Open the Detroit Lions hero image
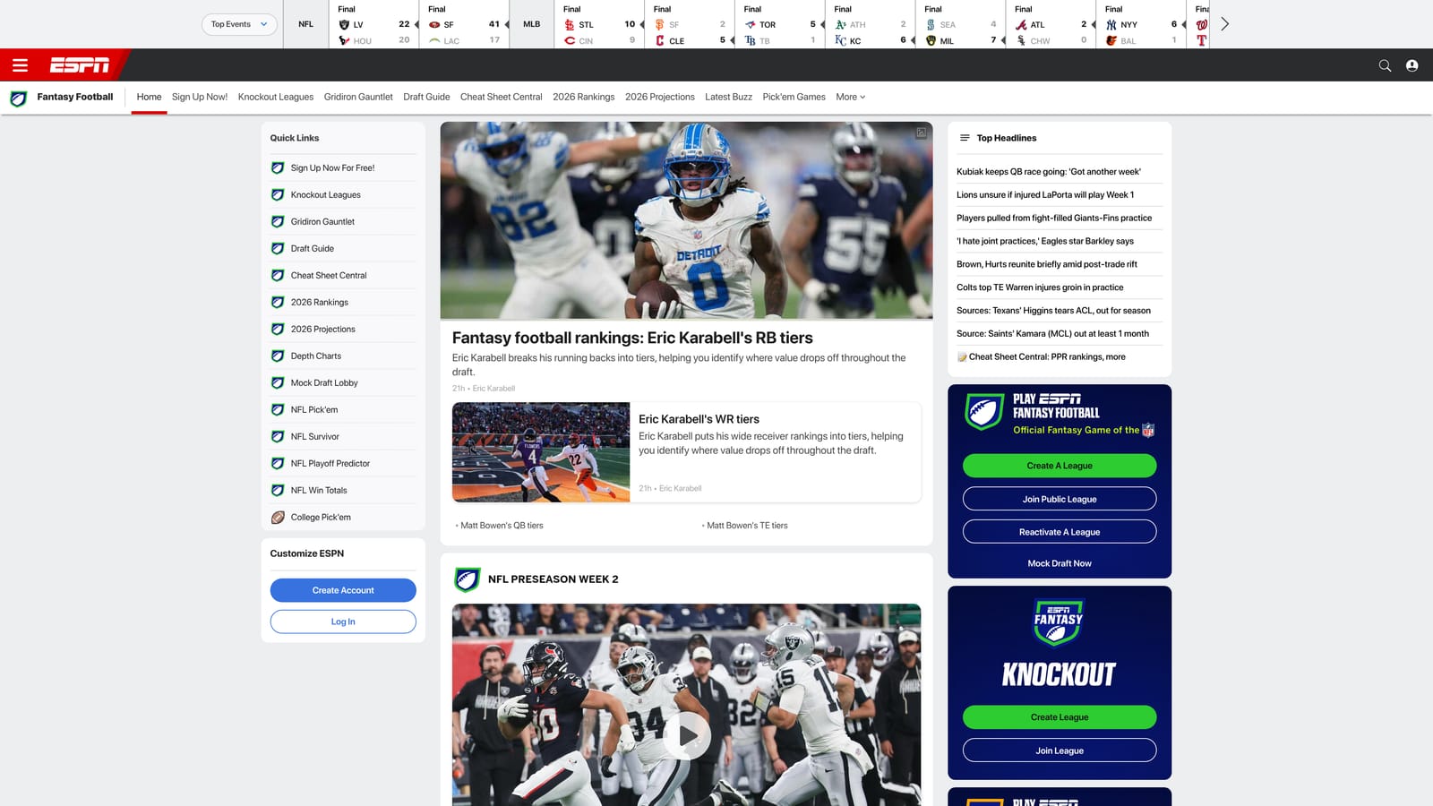Image resolution: width=1433 pixels, height=806 pixels. point(686,220)
